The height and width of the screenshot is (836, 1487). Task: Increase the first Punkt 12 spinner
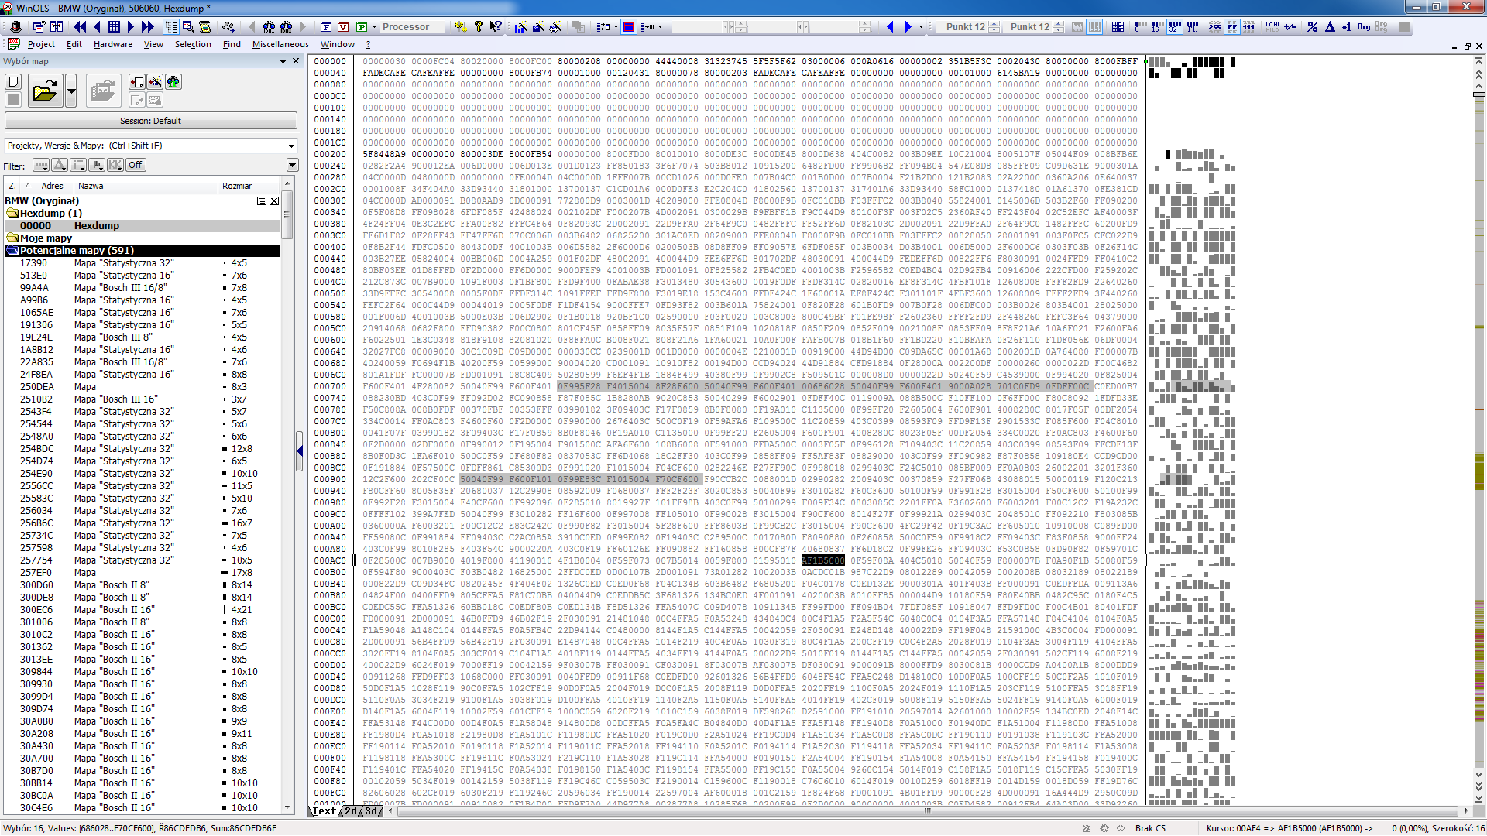point(994,23)
